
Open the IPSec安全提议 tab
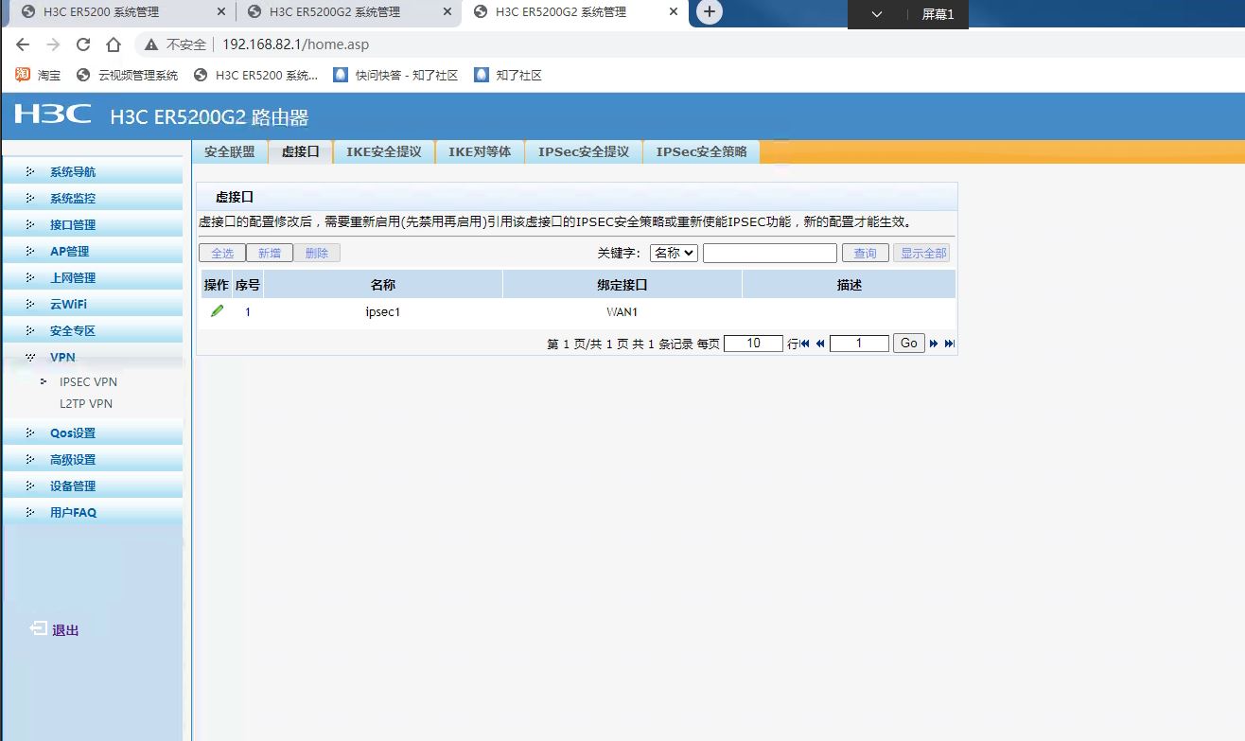(584, 151)
